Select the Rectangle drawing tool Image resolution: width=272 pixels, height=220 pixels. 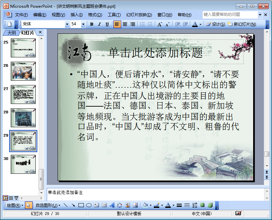pyautogui.click(x=81, y=205)
